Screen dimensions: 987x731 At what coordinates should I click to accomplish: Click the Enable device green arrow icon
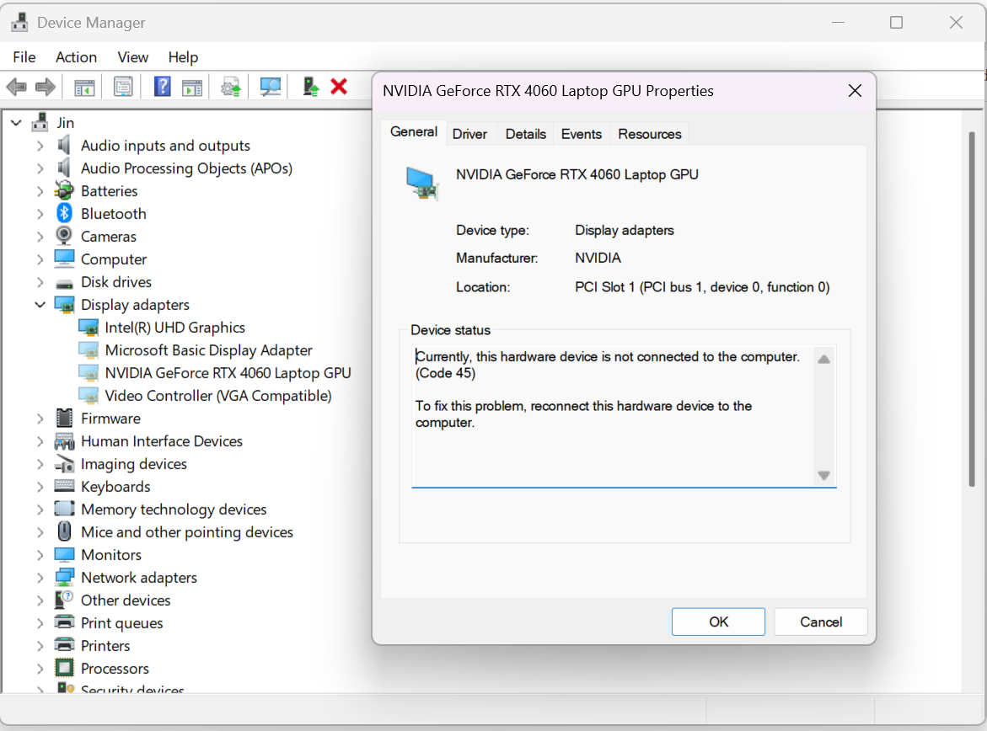tap(311, 86)
